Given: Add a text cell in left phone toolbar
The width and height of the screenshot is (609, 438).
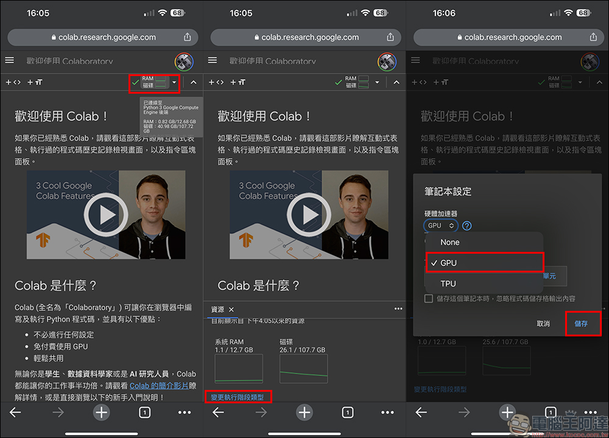Looking at the screenshot, I should [35, 82].
